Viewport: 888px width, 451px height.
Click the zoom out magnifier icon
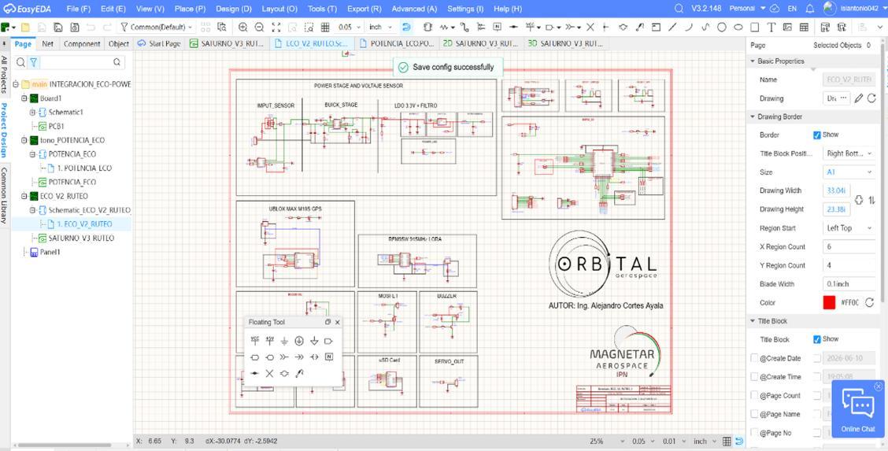click(x=259, y=28)
